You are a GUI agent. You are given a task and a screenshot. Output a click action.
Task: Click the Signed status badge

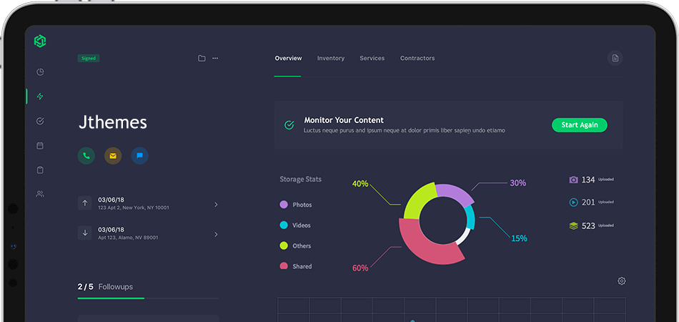[89, 58]
